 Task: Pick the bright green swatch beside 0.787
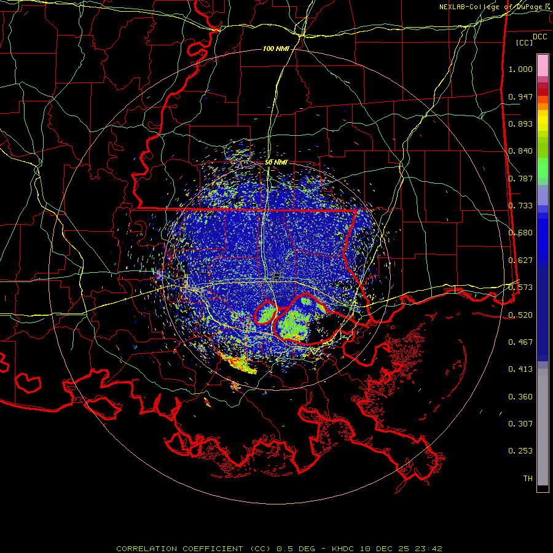[543, 170]
